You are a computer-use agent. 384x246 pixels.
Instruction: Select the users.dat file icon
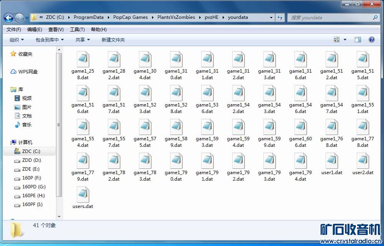[x=83, y=195]
